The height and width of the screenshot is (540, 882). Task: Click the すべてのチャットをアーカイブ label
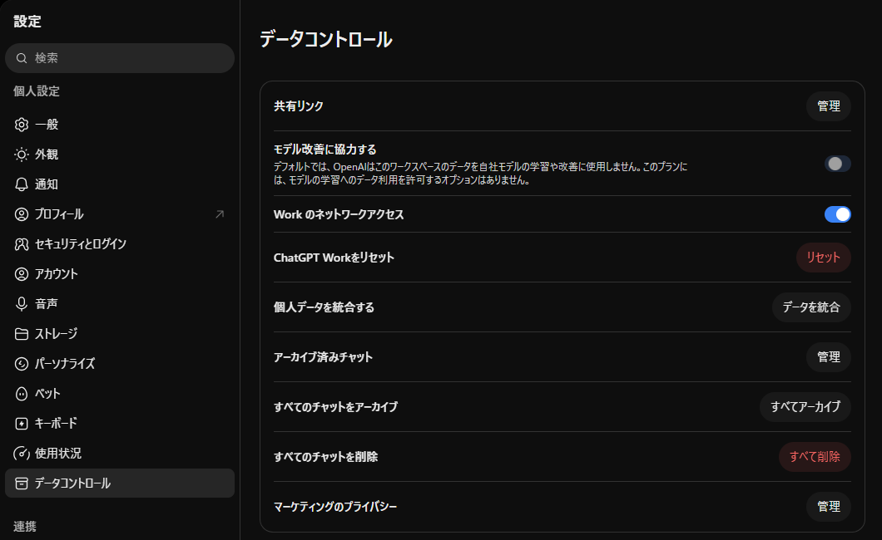[335, 407]
